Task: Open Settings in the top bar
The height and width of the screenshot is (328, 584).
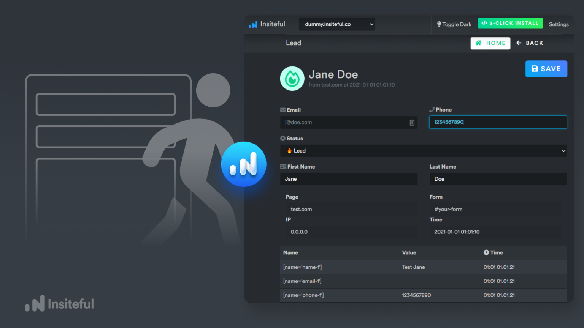Action: click(x=559, y=24)
